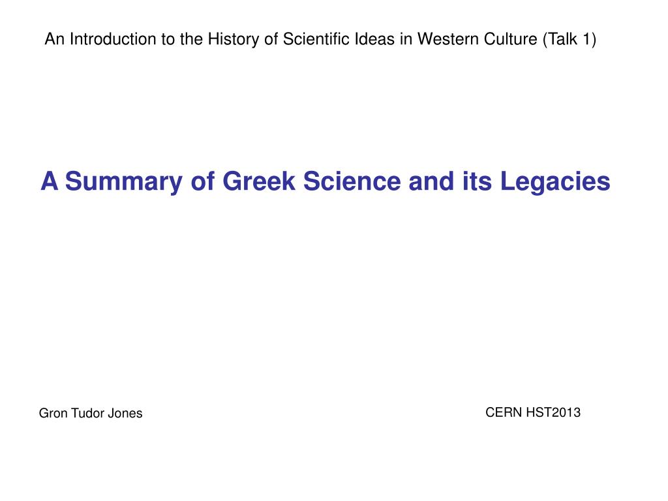The height and width of the screenshot is (501, 668).
Task: Click the word 'History' in the top line
Action: [x=234, y=39]
